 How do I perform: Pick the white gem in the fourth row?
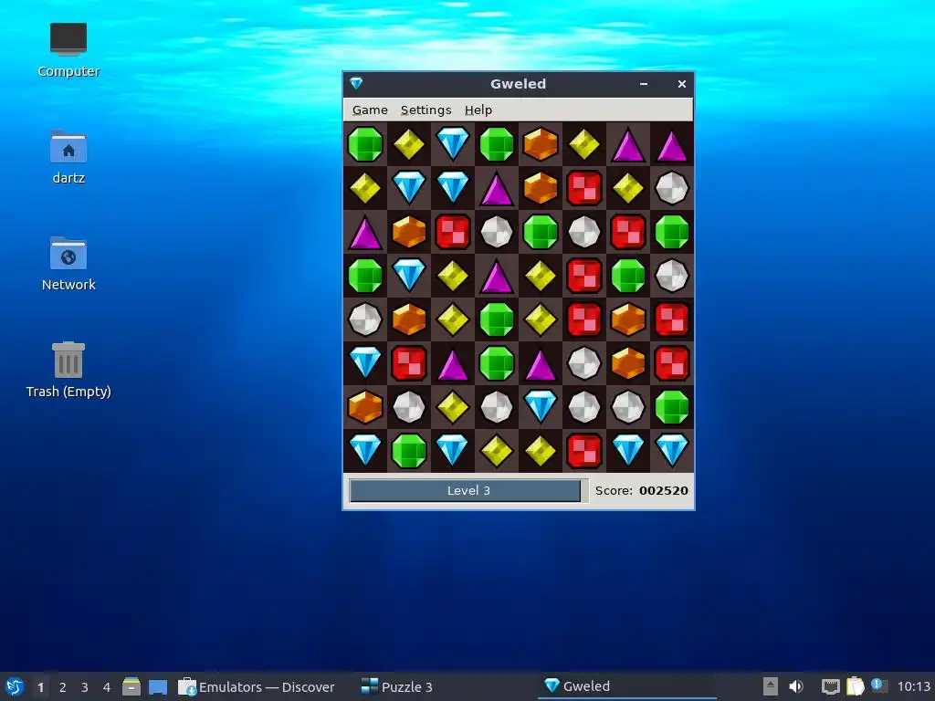(672, 276)
